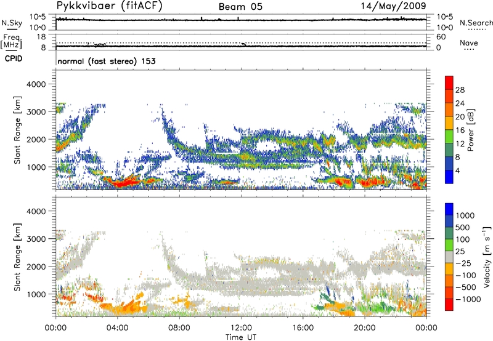493x341 pixels.
Task: Click 'Power [dB]' color bar title
Action: tap(470, 130)
